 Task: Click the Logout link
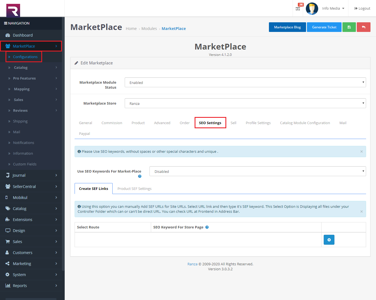[x=362, y=9]
